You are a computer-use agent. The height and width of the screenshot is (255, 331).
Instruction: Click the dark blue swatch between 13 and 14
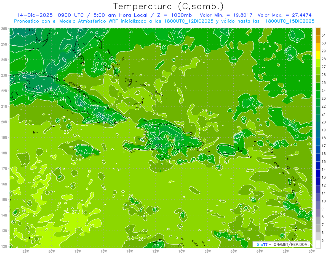pos(318,173)
